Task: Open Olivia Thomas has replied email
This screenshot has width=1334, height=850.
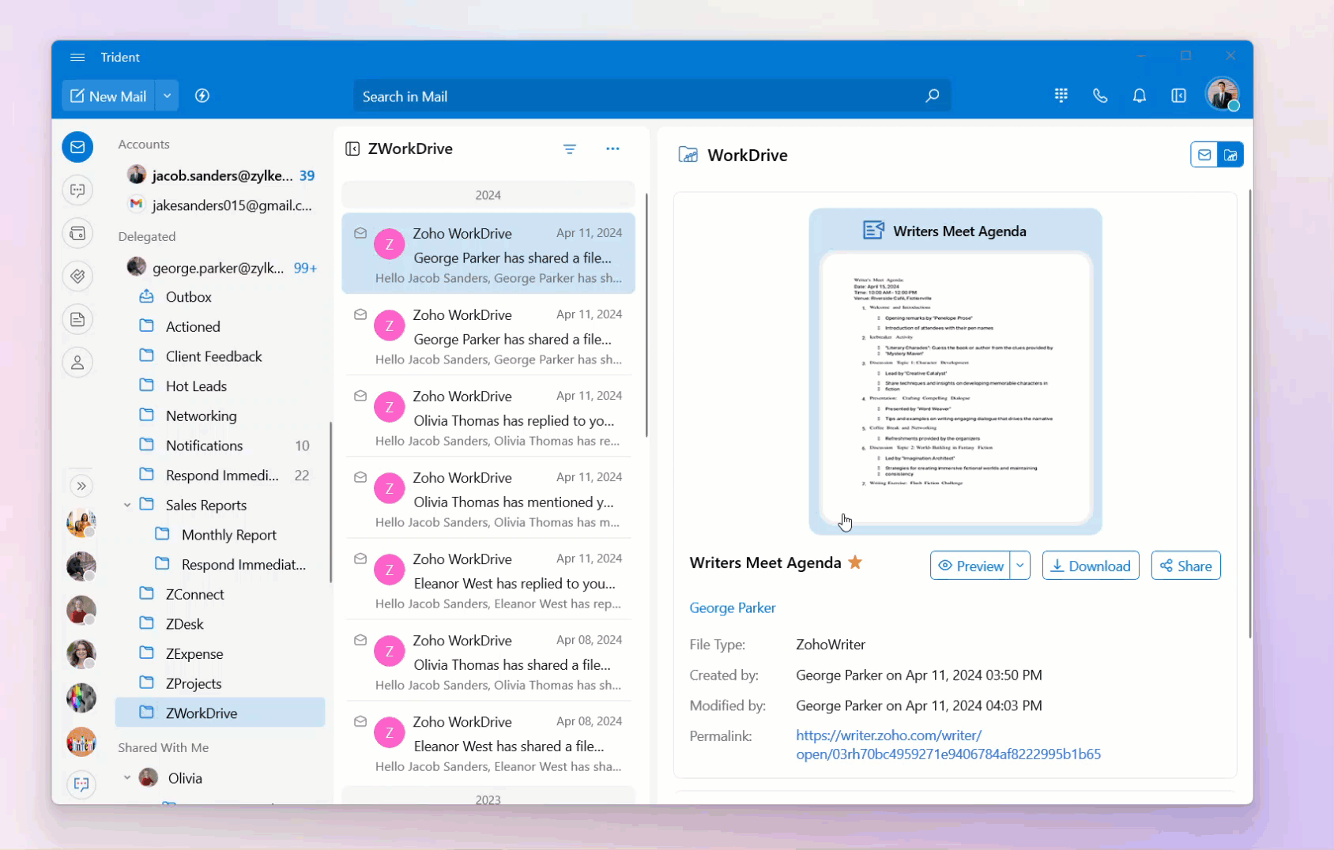Action: coord(488,416)
